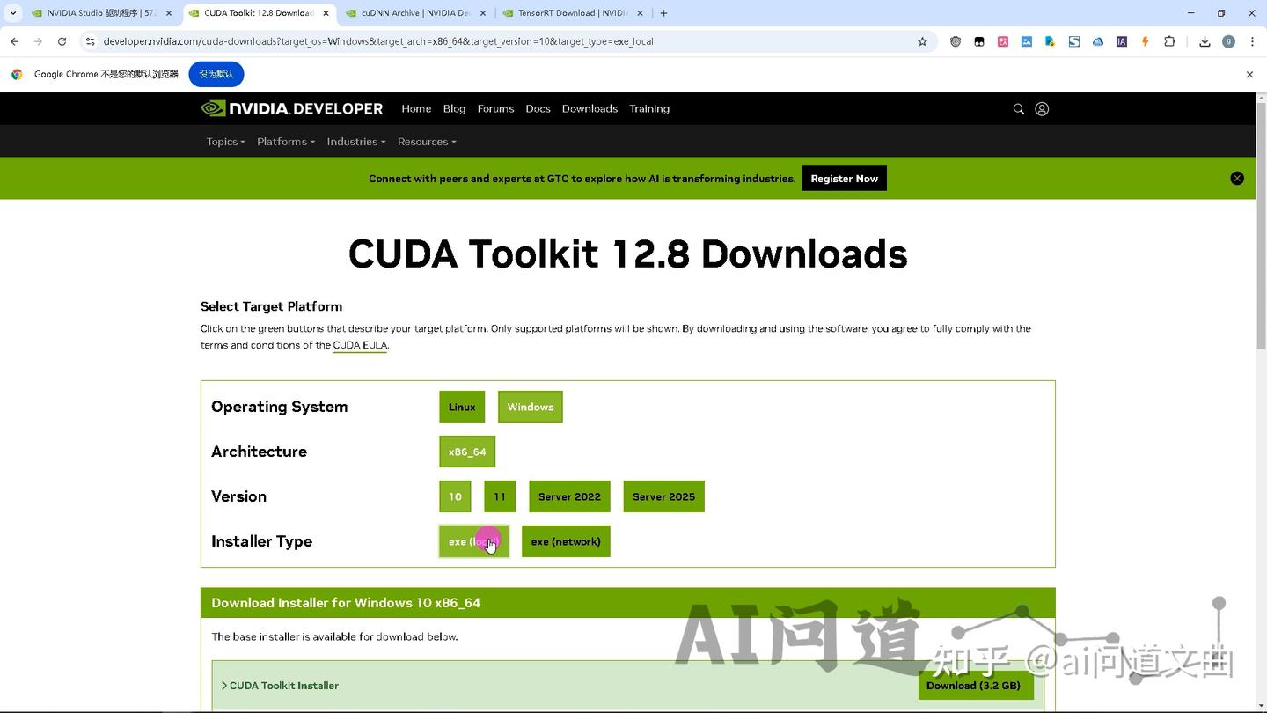
Task: Bookmark the page with the star icon
Action: [922, 41]
